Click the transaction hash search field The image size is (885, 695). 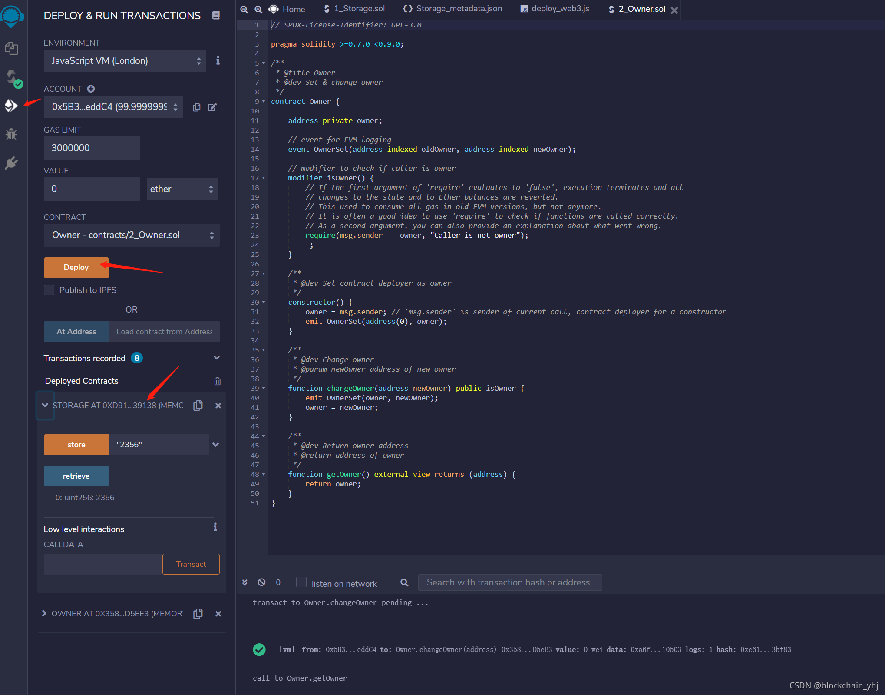tap(509, 582)
